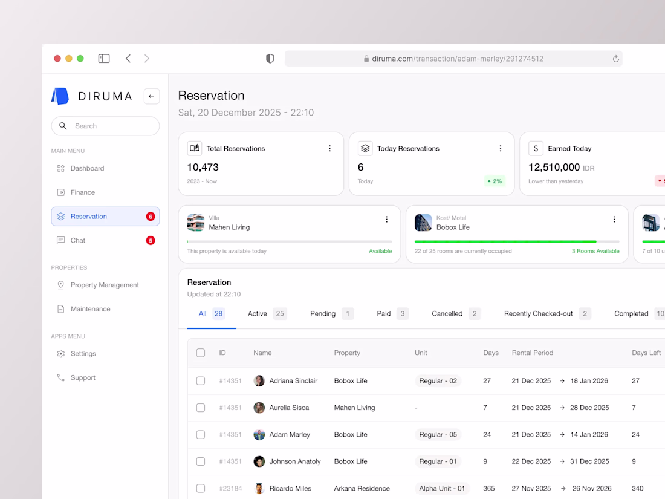The image size is (665, 499).
Task: Select Johnson Anatoly's row checkbox
Action: coord(201,461)
